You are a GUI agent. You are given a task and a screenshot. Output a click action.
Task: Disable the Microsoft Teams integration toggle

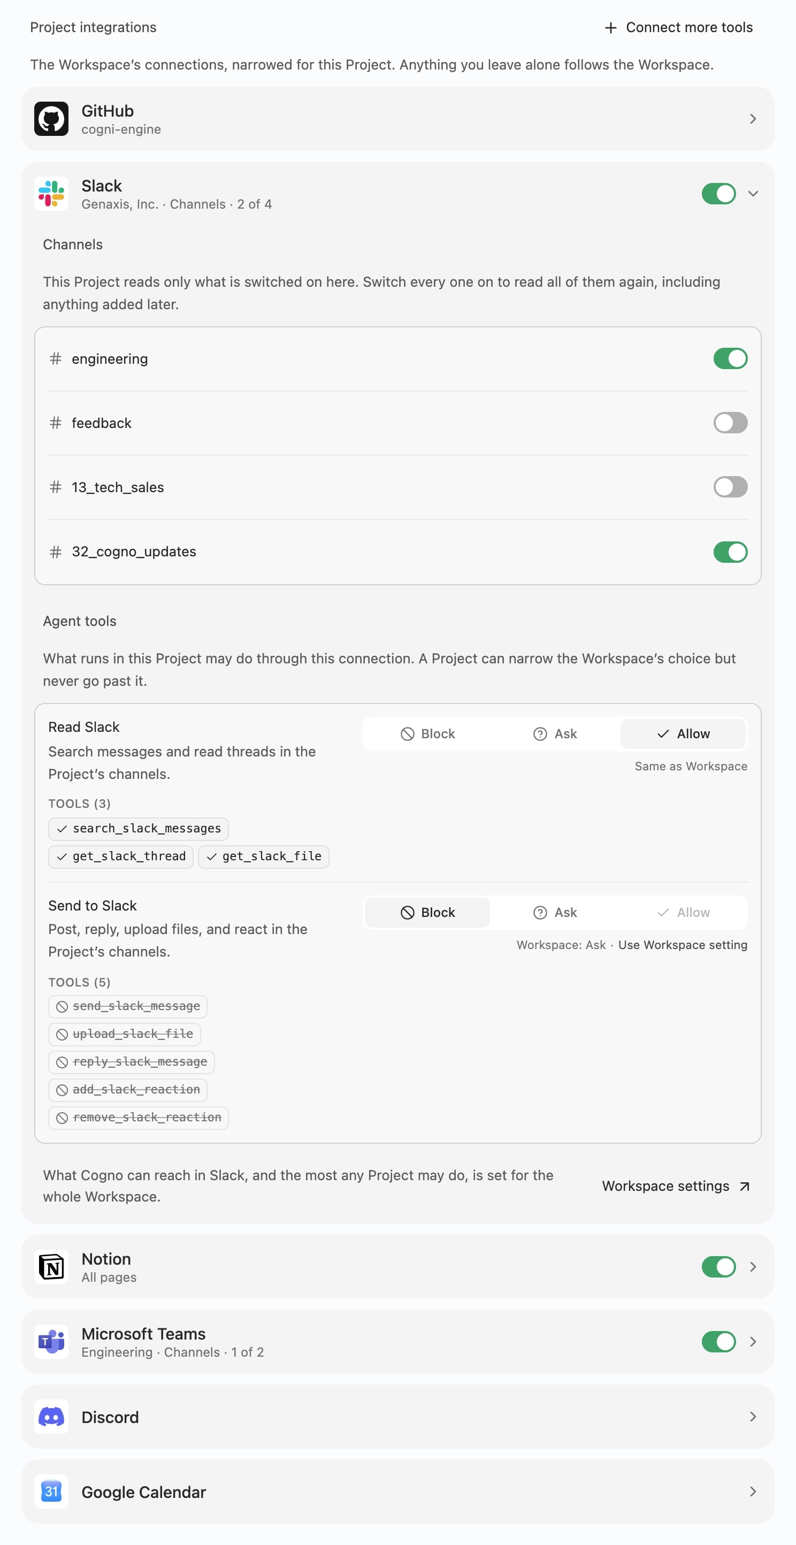718,1342
